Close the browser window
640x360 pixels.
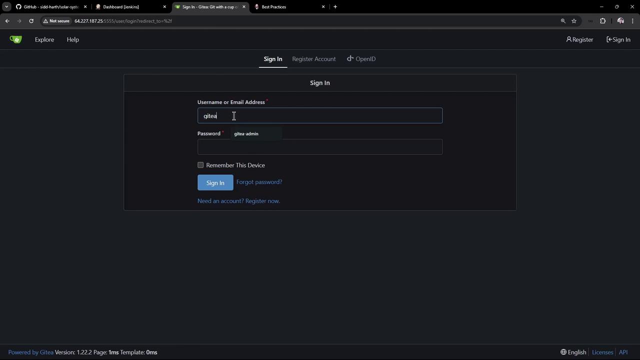click(x=632, y=7)
